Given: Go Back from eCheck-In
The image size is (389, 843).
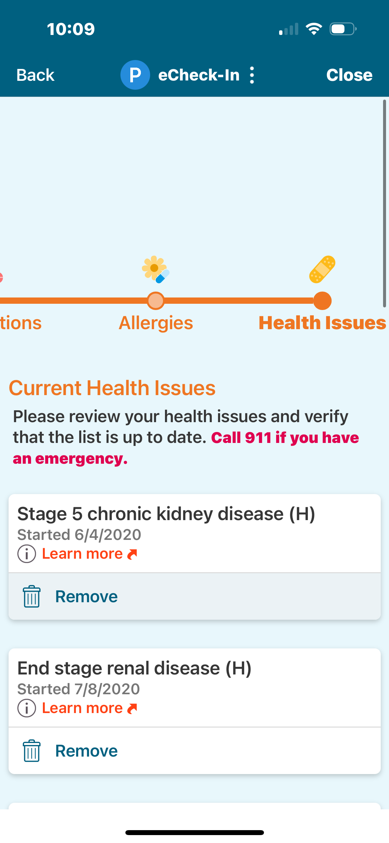Looking at the screenshot, I should [x=35, y=75].
